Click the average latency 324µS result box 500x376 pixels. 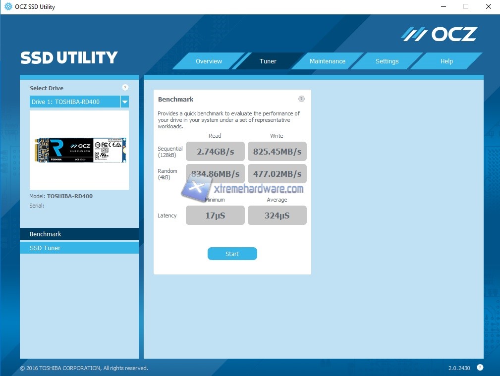277,215
